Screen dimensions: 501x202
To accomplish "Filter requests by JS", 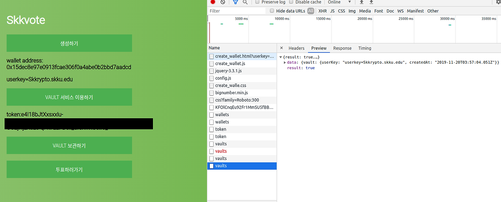I will (332, 11).
